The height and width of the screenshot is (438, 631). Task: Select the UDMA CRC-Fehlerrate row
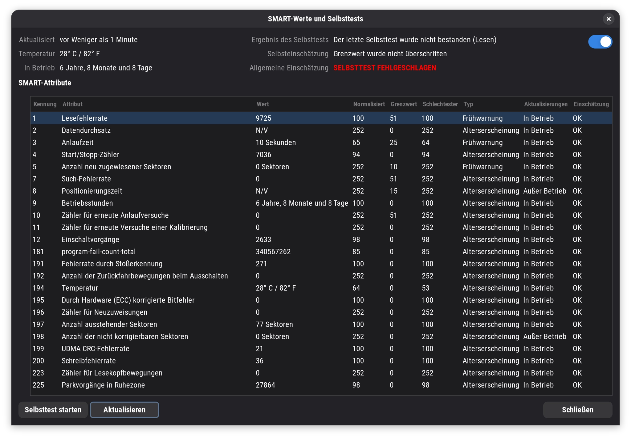point(321,348)
